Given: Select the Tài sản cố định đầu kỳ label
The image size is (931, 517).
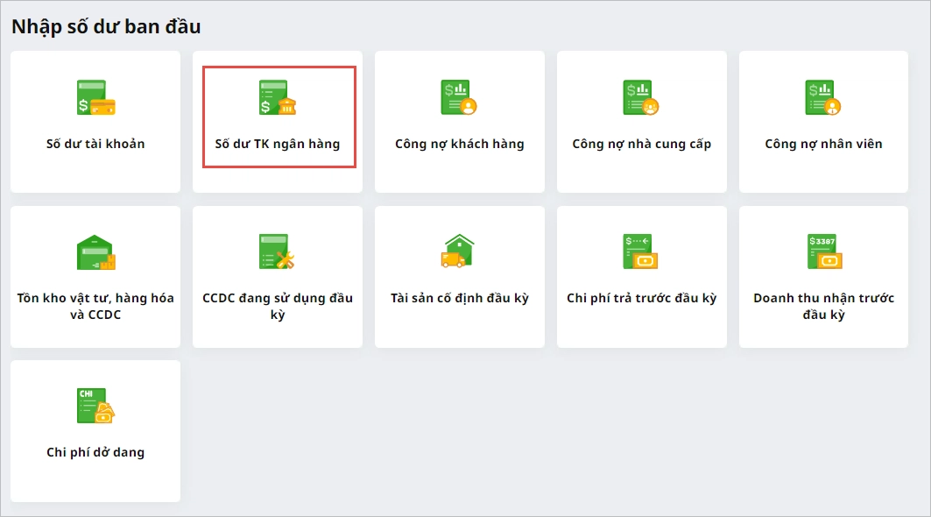Looking at the screenshot, I should pyautogui.click(x=460, y=298).
